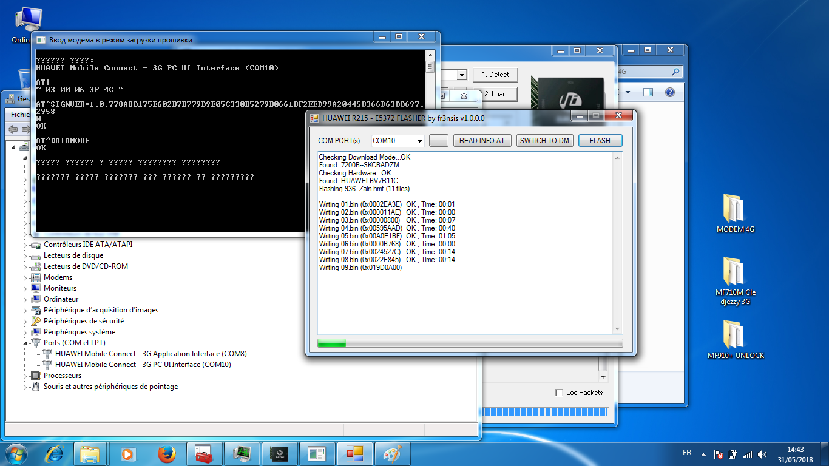Open the Fichier menu in Device Manager
Viewport: 829px width, 466px height.
coord(20,114)
